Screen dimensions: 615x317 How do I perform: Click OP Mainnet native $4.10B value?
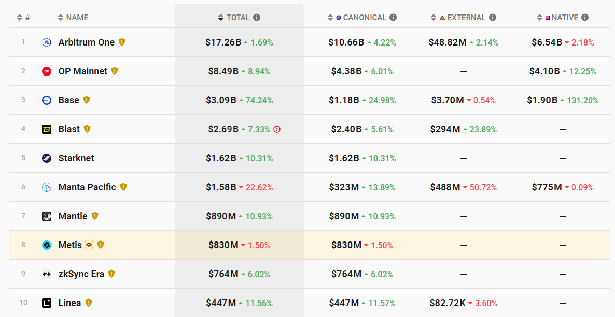click(544, 71)
